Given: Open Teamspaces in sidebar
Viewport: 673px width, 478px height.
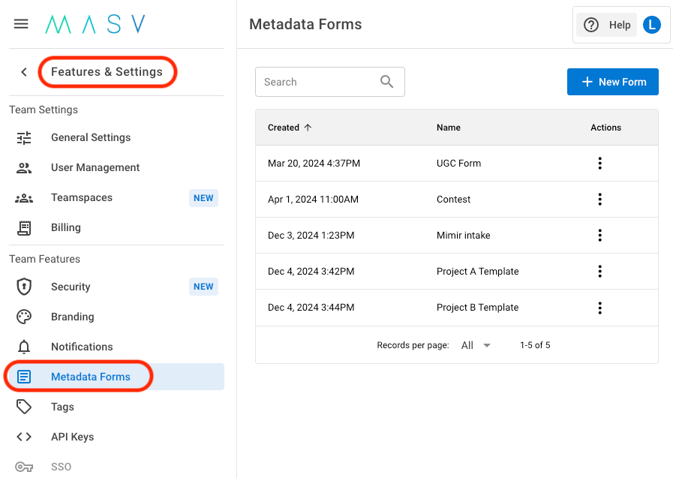Looking at the screenshot, I should point(116,198).
